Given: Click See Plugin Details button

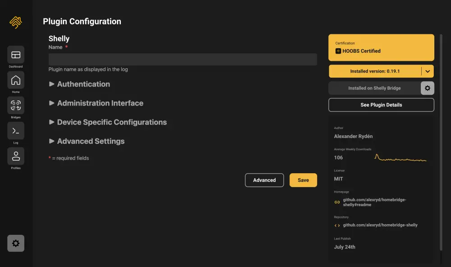Looking at the screenshot, I should pyautogui.click(x=381, y=105).
